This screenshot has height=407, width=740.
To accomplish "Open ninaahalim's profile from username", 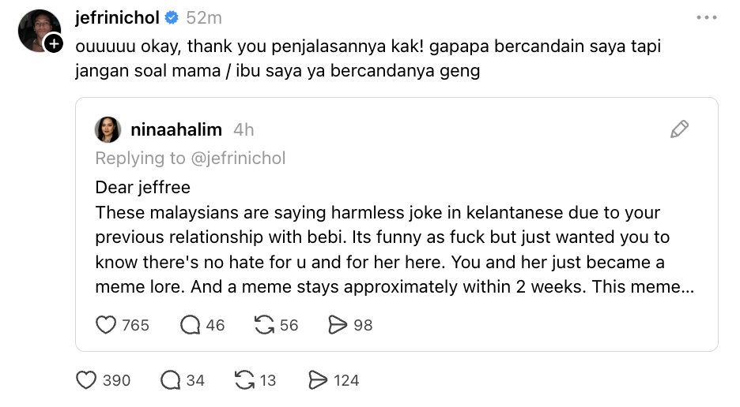I will pyautogui.click(x=176, y=130).
